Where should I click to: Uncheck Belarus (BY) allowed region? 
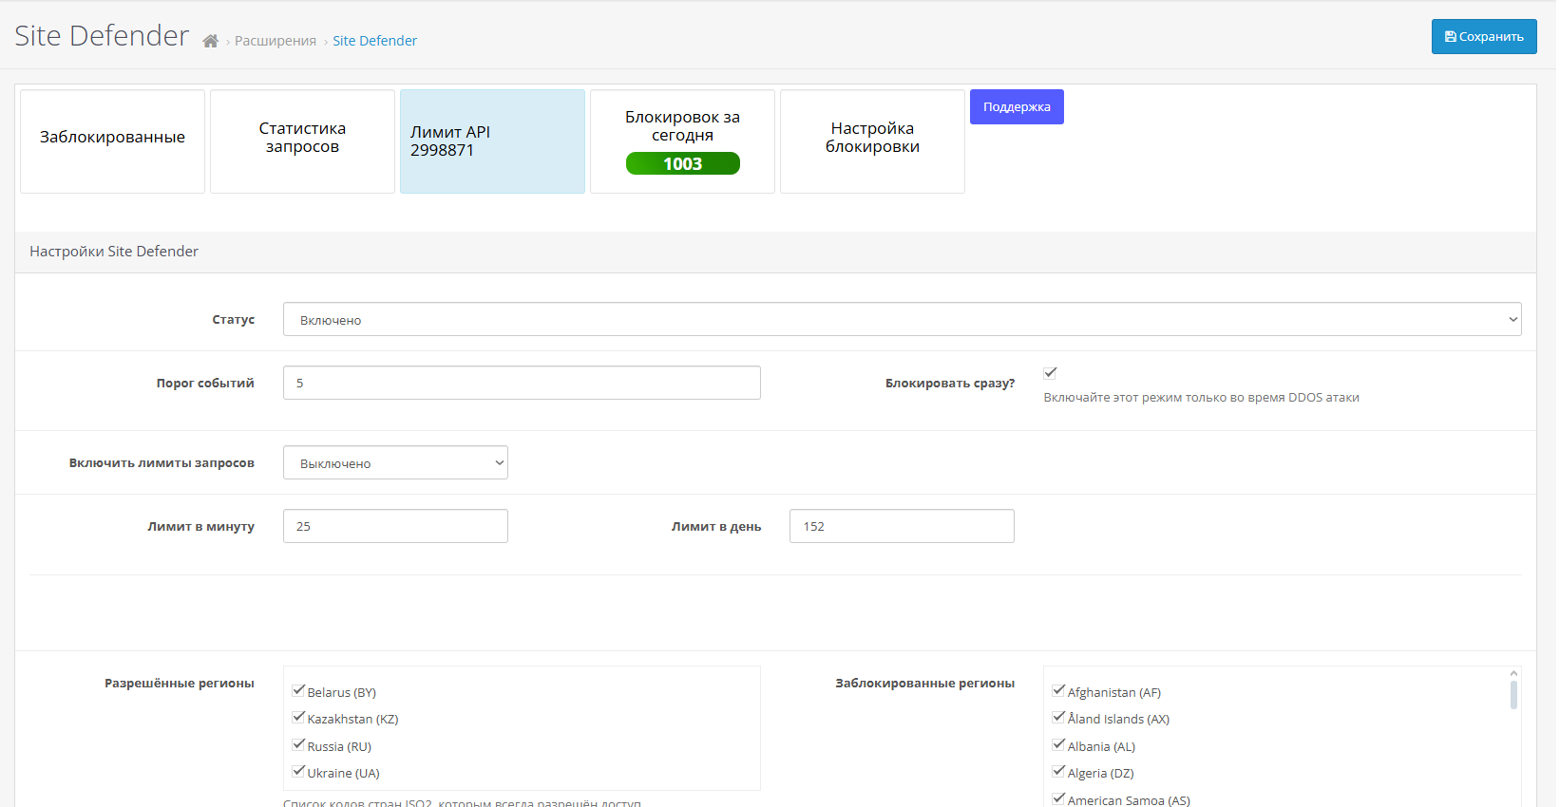pyautogui.click(x=298, y=691)
